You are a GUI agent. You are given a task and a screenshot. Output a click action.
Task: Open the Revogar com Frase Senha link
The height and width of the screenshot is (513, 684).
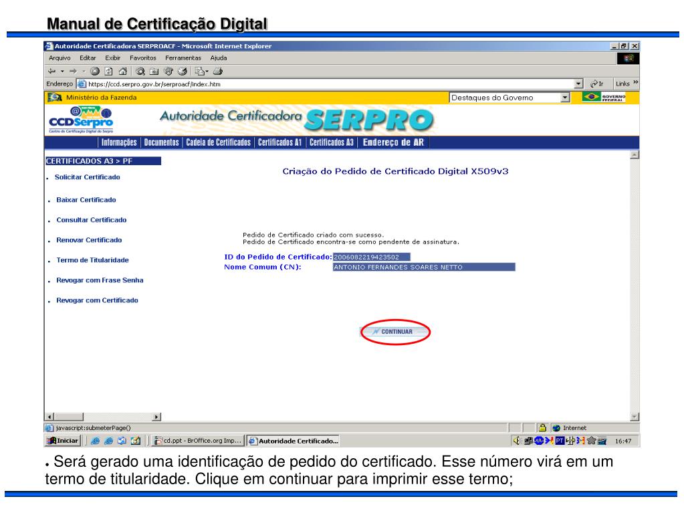(x=100, y=280)
